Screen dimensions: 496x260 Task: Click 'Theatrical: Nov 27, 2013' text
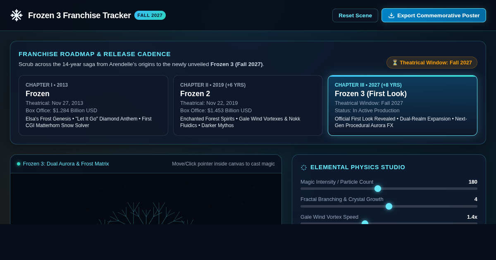click(x=54, y=103)
